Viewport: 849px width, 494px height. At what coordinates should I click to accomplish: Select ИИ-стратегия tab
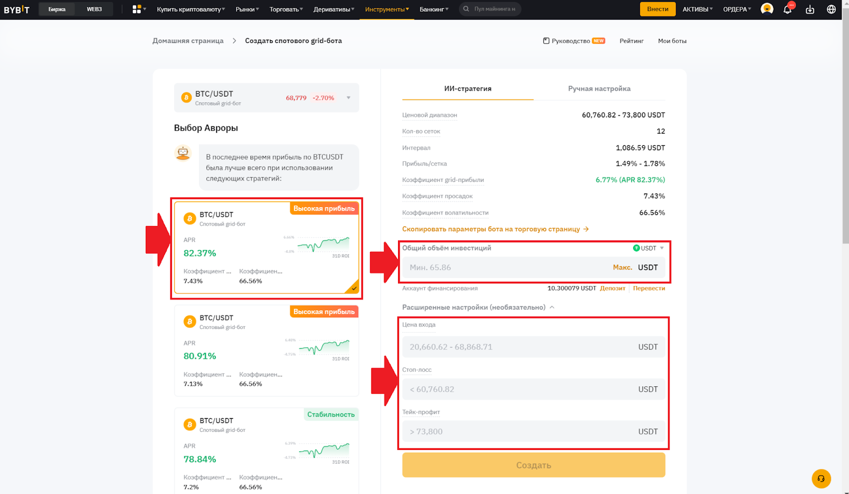point(467,89)
